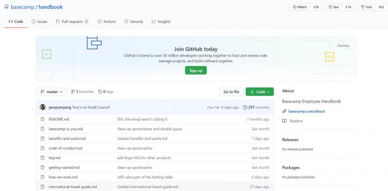Open faq.md file
Screen dimensions: 388x191
[54, 158]
